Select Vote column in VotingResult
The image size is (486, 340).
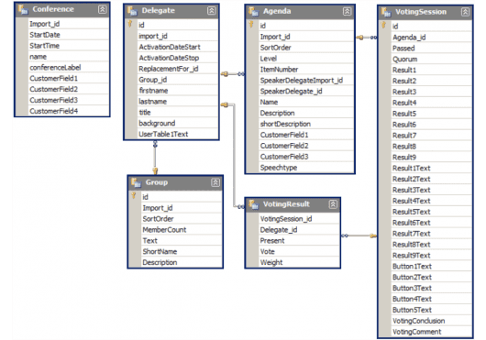point(299,251)
